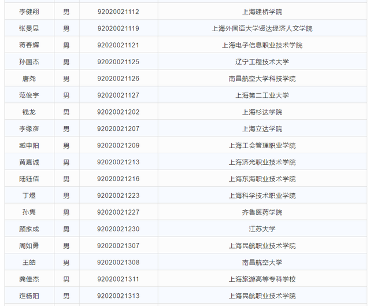Screen dimensions: 370x306
Task: Click the name cell 周如勇
Action: [x=29, y=246]
